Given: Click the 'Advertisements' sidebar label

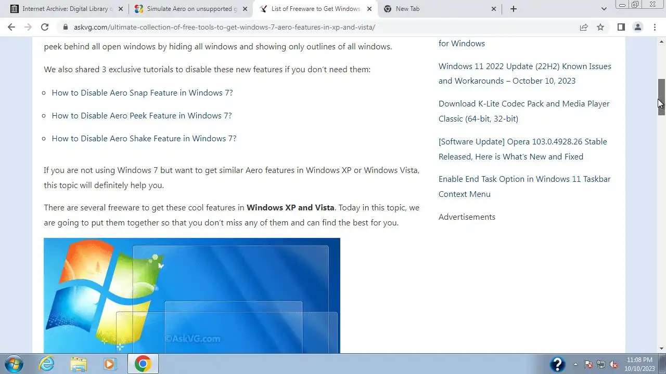Looking at the screenshot, I should point(467,217).
